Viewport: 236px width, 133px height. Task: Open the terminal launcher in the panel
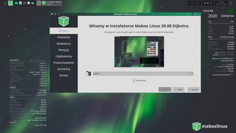point(25,3)
